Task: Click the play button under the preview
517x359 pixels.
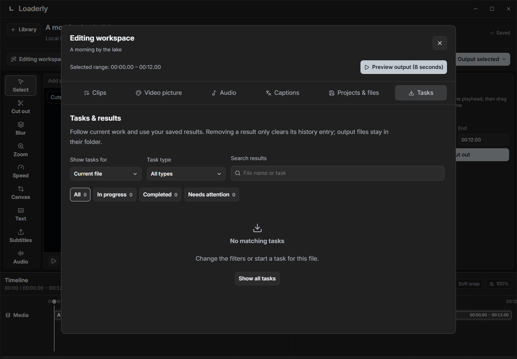Action: click(53, 261)
